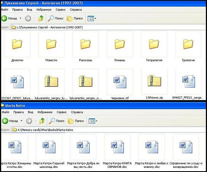The width and height of the screenshot is (207, 172).
Task: Select Марта Кетро-Добра ли вы,честь.doc icon
Action: (x=83, y=147)
